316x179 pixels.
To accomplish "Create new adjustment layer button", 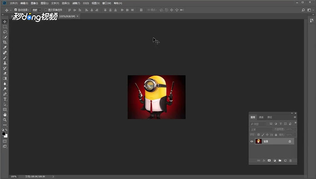I will (x=274, y=161).
